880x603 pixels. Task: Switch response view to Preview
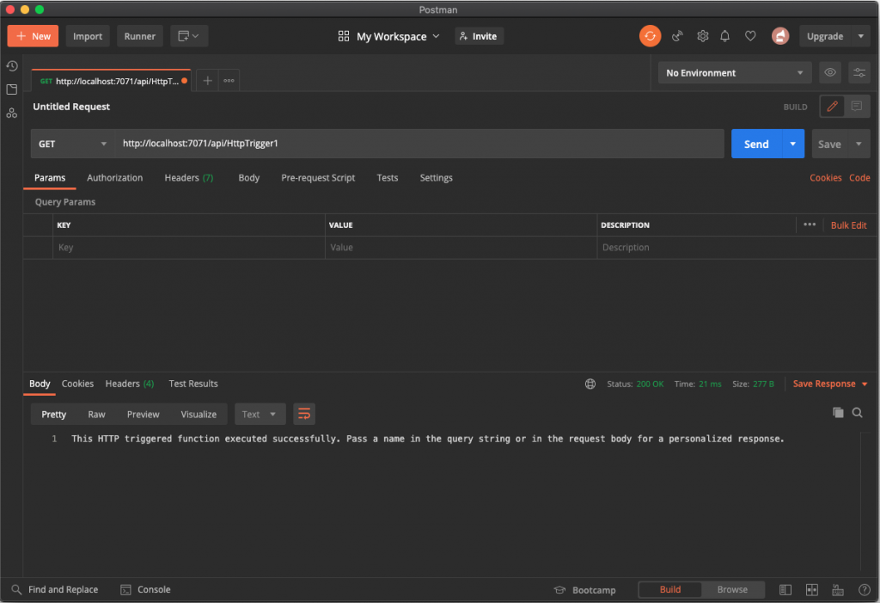(144, 414)
